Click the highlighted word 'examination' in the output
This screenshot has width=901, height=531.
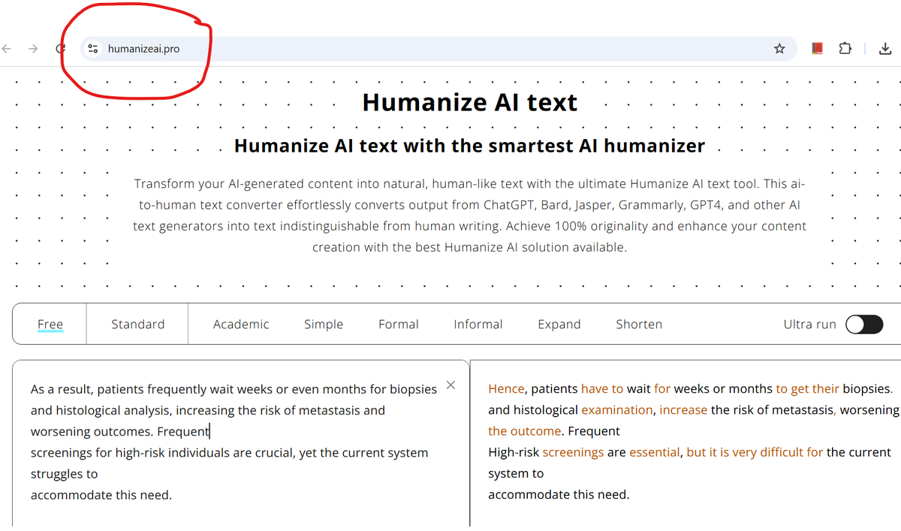617,410
